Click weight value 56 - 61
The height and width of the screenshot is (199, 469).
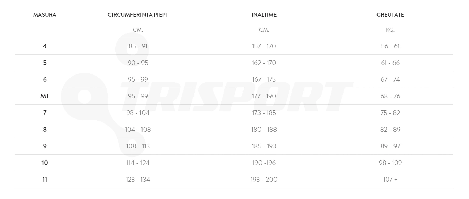pos(390,46)
